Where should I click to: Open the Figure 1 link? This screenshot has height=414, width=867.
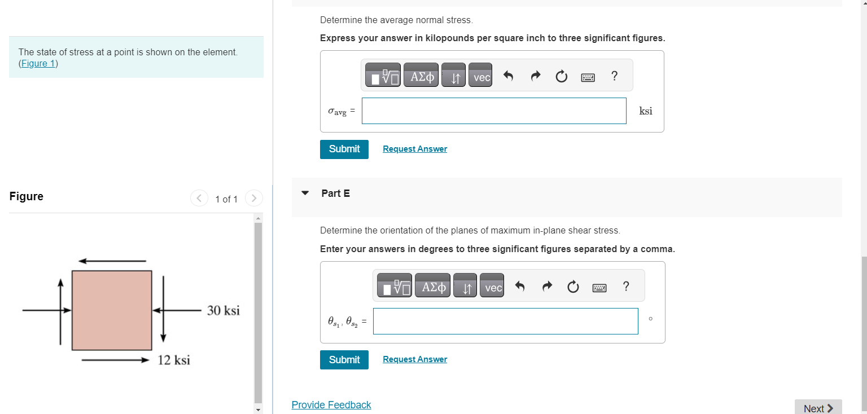(38, 63)
